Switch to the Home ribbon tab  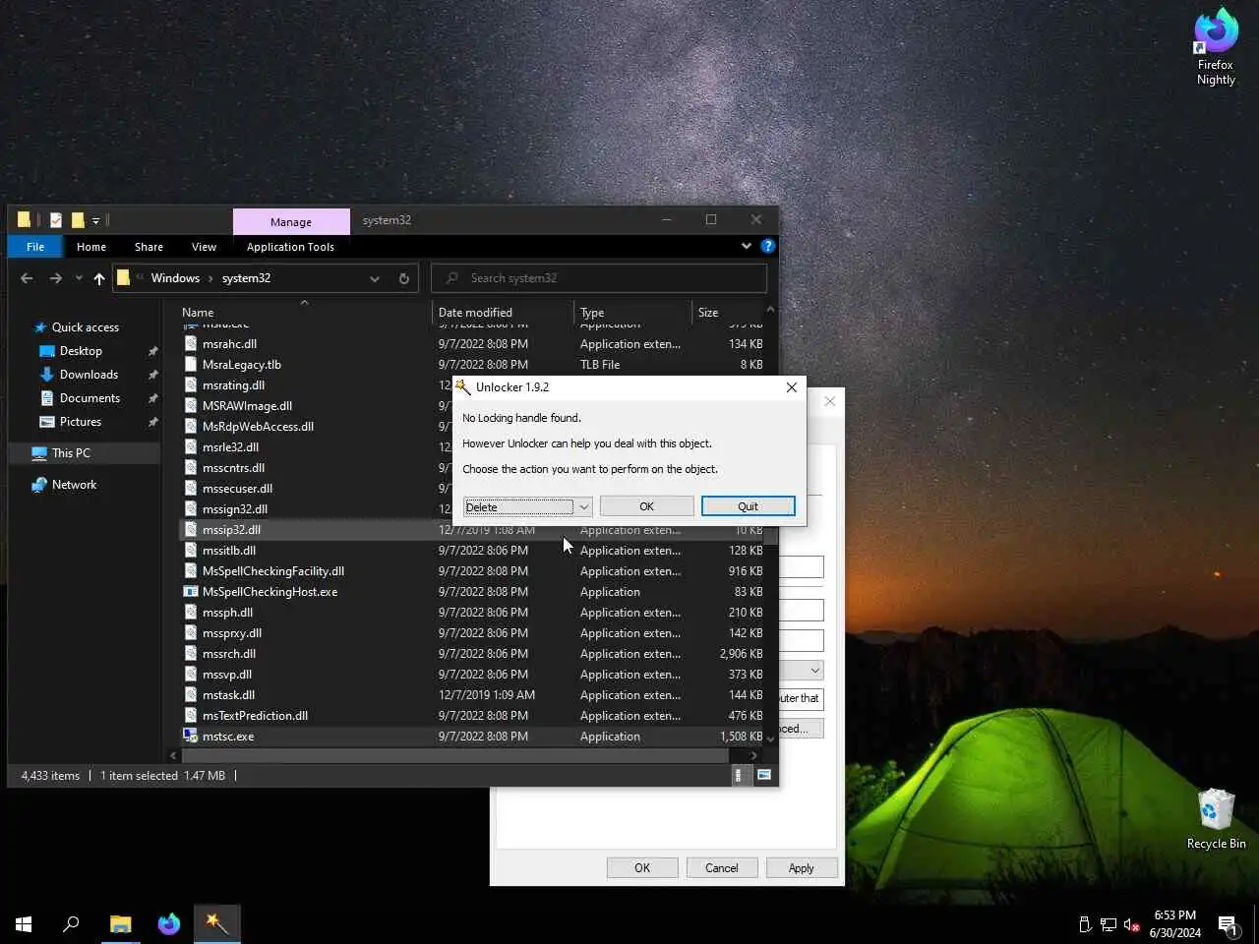(91, 246)
